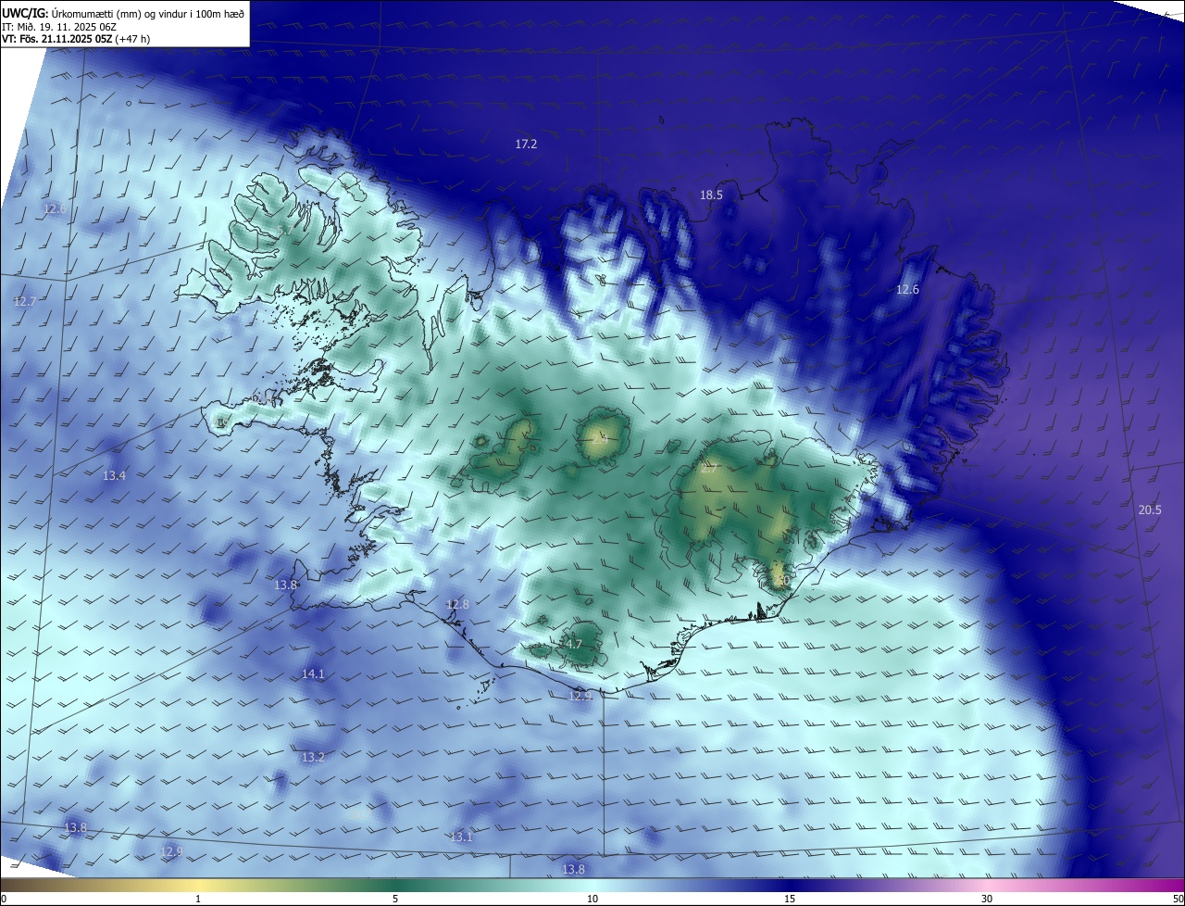Click the 13.4 value label on the map
This screenshot has width=1185, height=906.
[114, 475]
